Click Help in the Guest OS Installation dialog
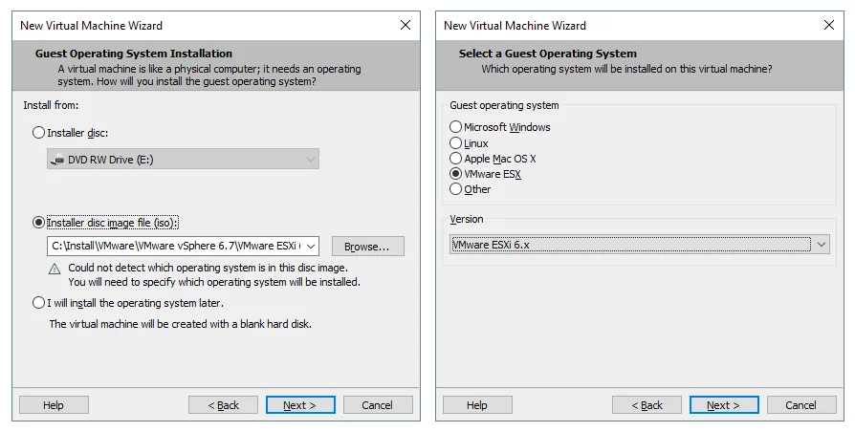The image size is (855, 432). coord(54,405)
